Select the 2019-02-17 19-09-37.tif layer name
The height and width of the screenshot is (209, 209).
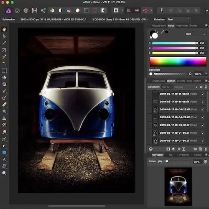(x=175, y=125)
